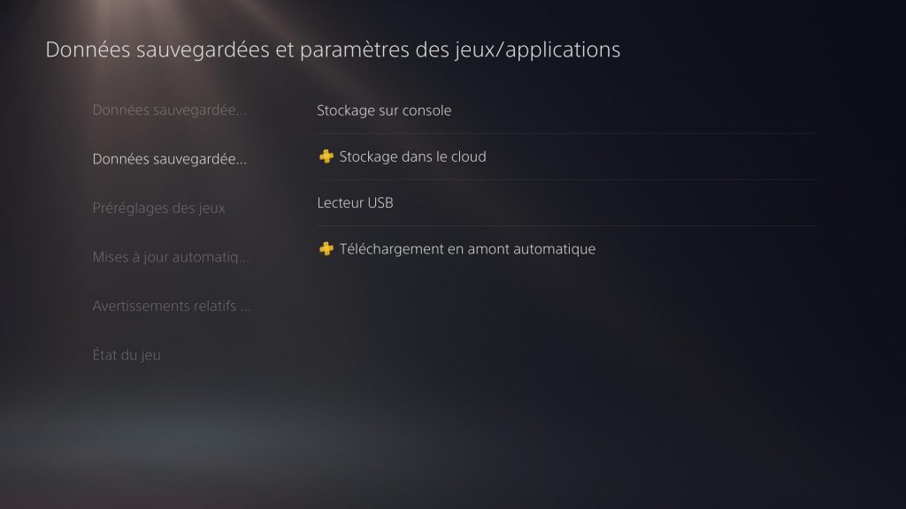
Task: Open cloud storage saved data row
Action: pos(566,156)
